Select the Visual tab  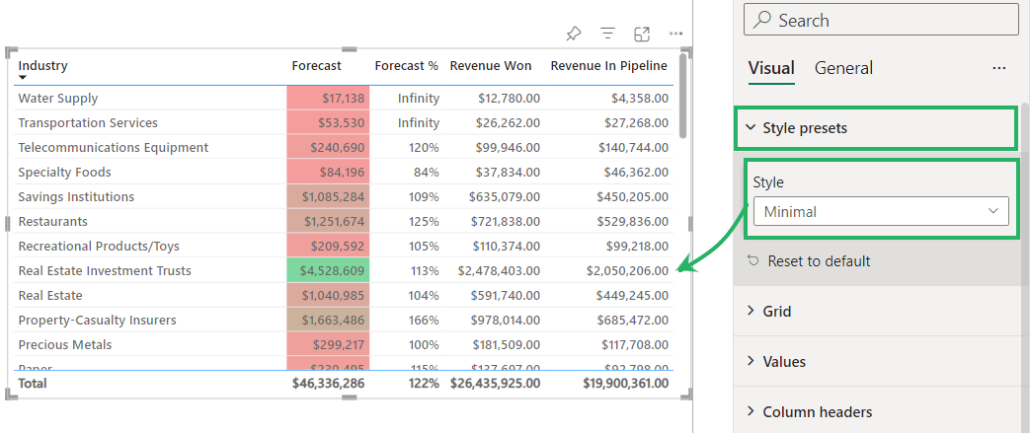[x=770, y=68]
